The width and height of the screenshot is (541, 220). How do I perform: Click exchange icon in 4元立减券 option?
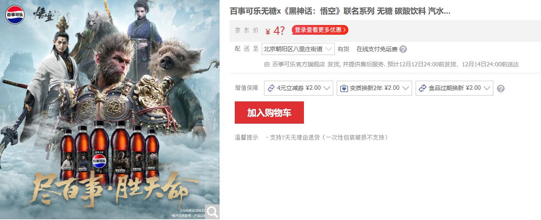271,88
